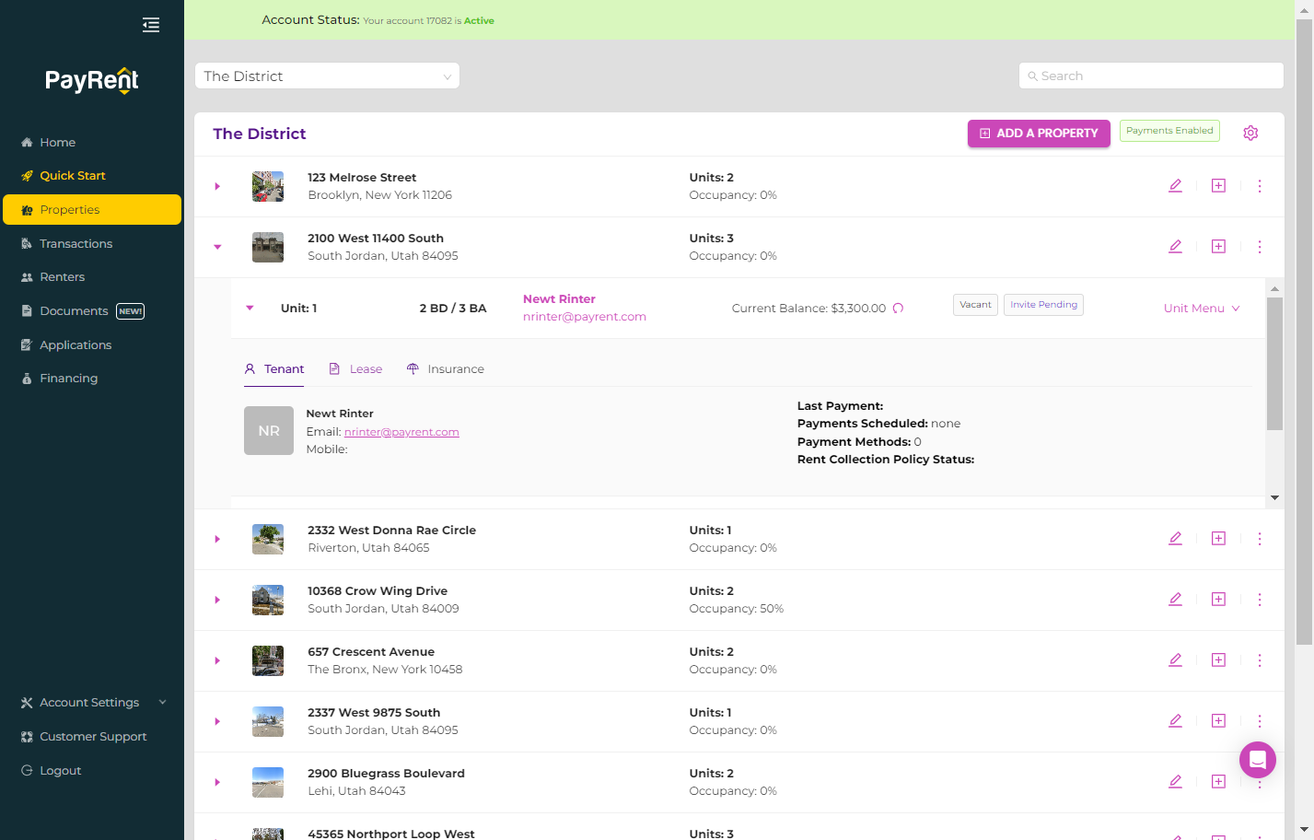Edit the 2100 West 11400 South property

click(x=1175, y=247)
